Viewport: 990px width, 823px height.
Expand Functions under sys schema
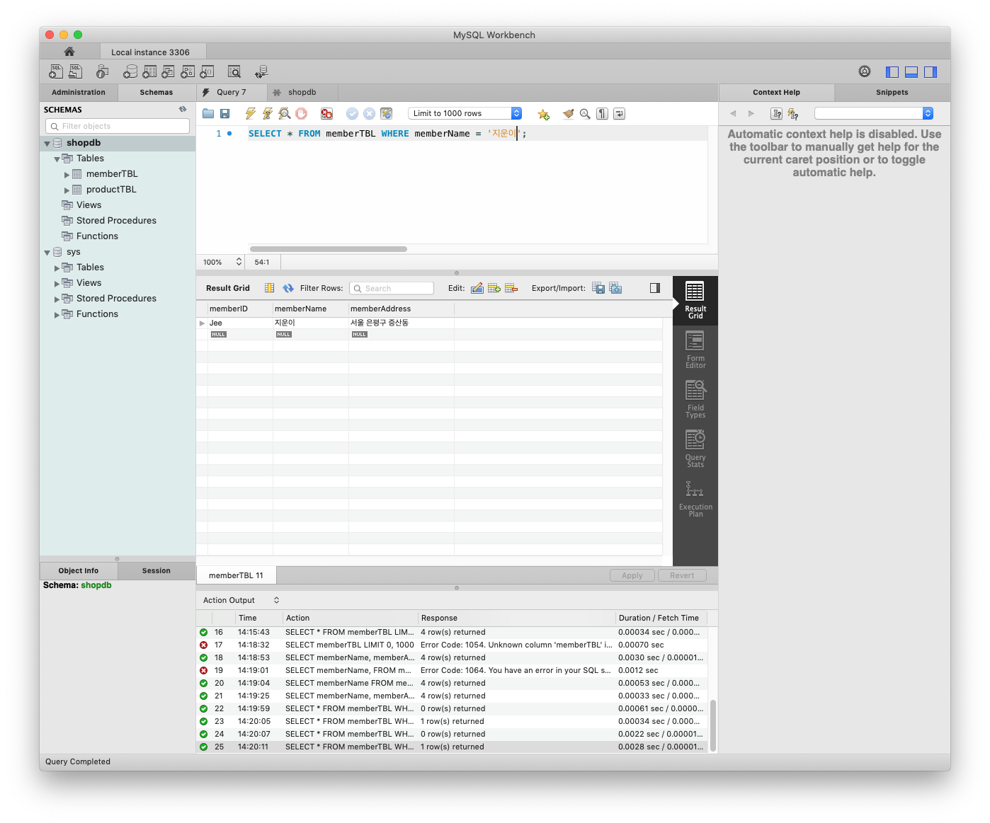click(57, 314)
